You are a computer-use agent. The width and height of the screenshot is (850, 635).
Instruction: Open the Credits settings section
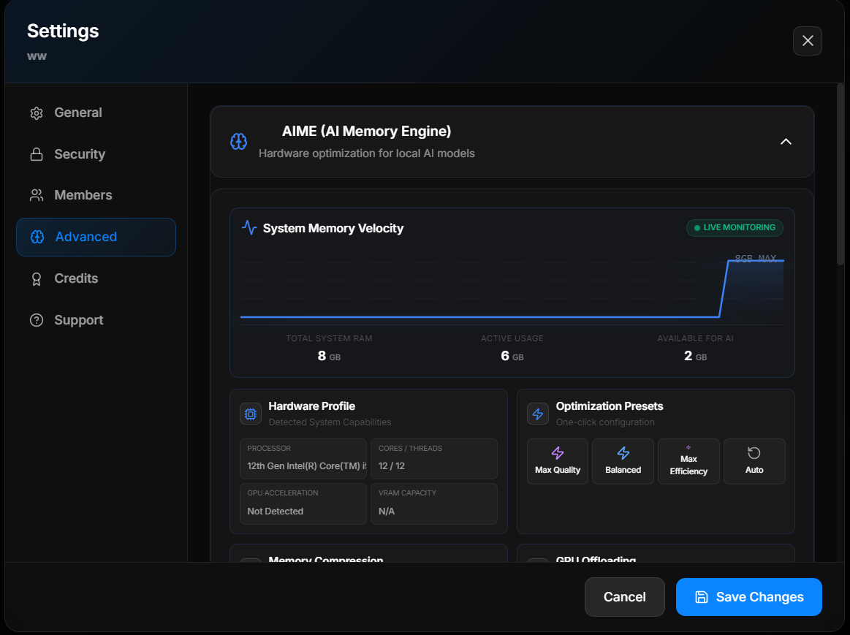[x=96, y=278]
